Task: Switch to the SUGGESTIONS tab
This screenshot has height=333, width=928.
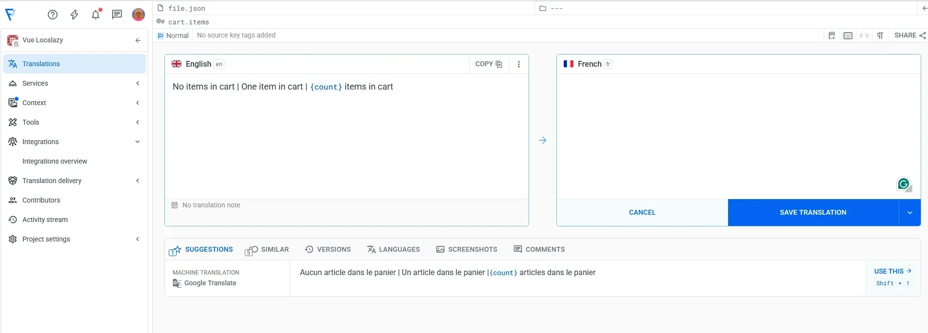Action: (x=201, y=250)
